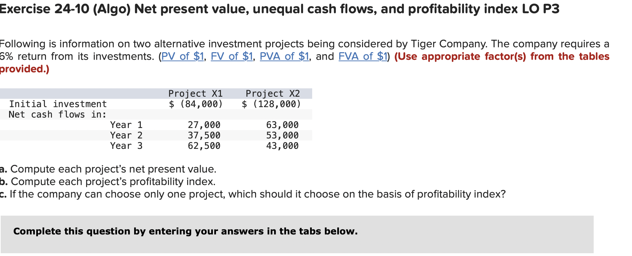Open the PV of $1 table link

coord(183,56)
